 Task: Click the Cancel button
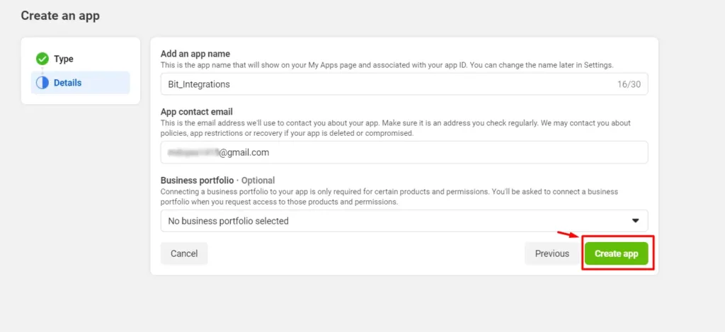pyautogui.click(x=184, y=253)
